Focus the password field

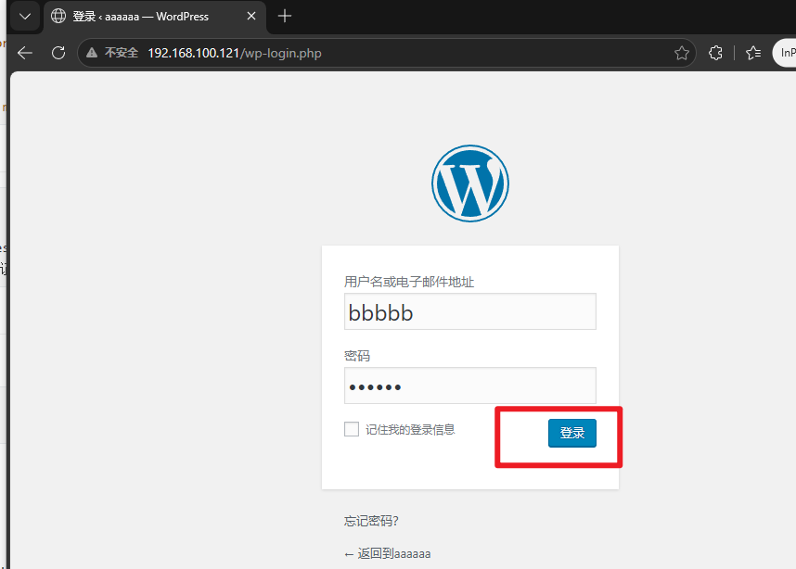pos(470,386)
